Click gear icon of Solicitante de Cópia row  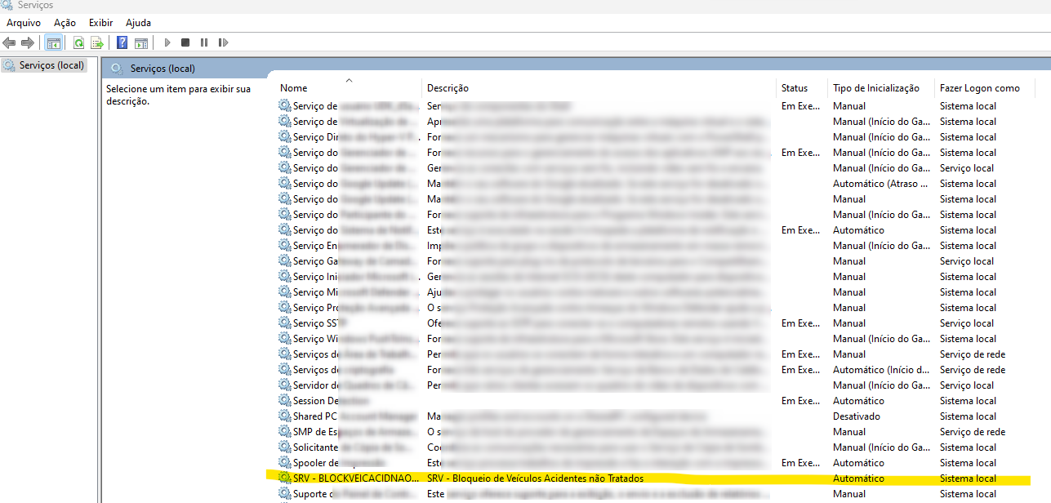284,447
